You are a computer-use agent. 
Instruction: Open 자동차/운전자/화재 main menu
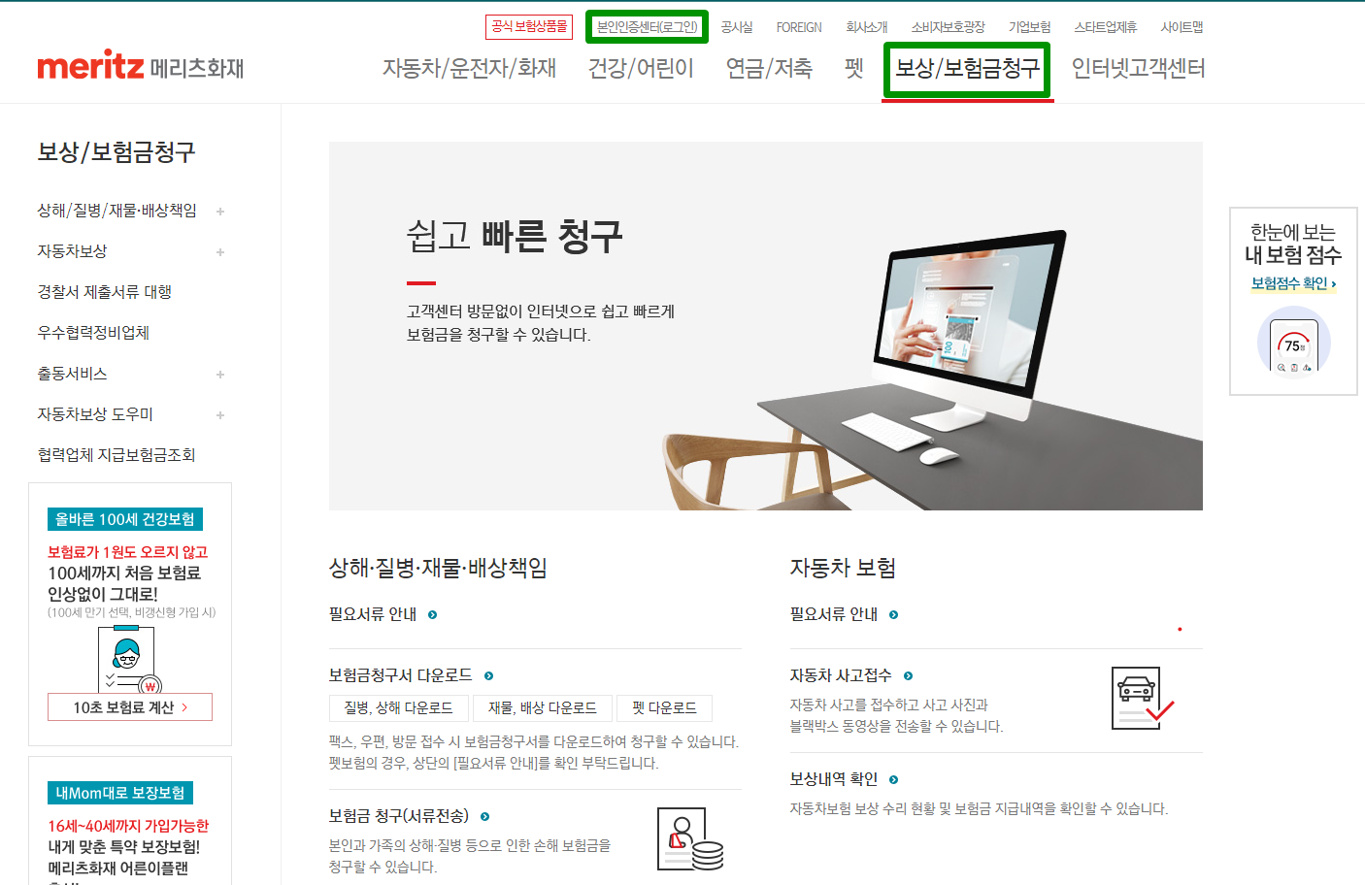[469, 68]
